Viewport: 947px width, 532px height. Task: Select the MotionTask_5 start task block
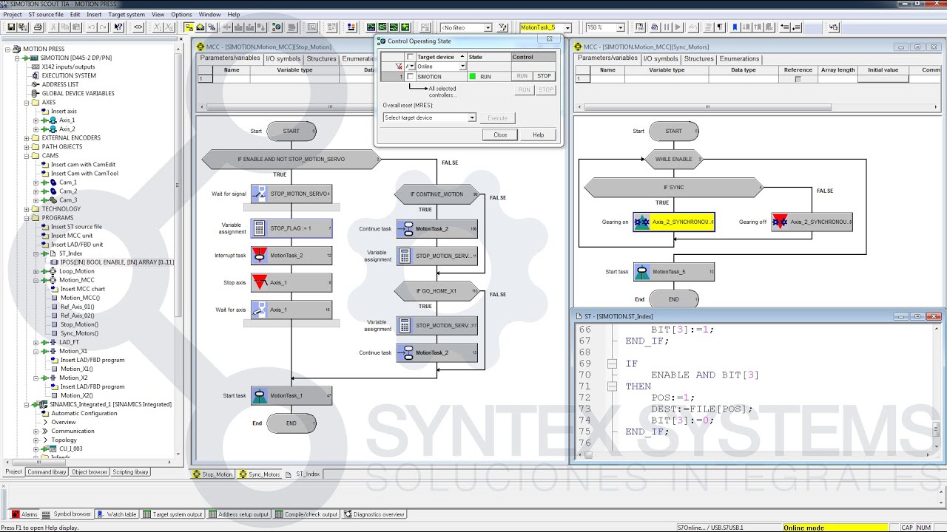pos(674,271)
